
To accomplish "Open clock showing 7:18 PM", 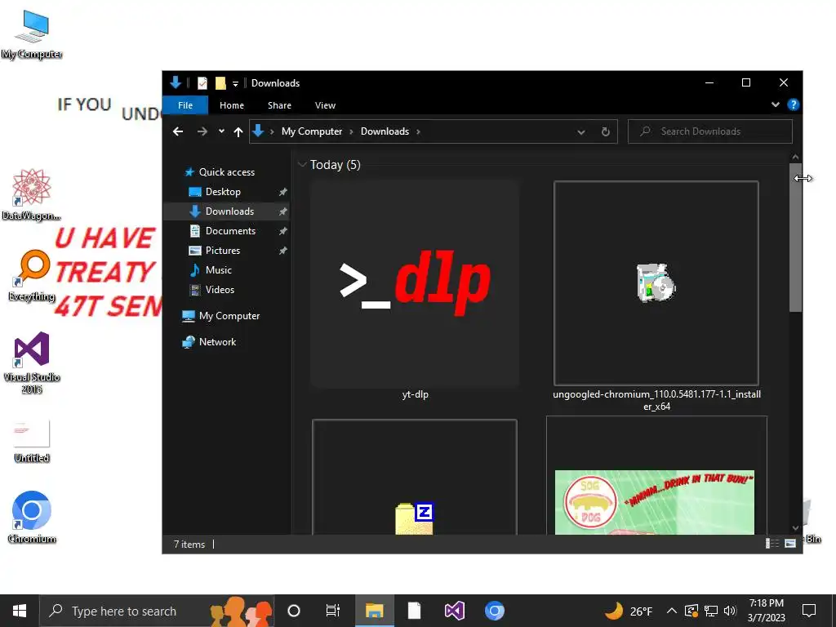I will pos(766,611).
